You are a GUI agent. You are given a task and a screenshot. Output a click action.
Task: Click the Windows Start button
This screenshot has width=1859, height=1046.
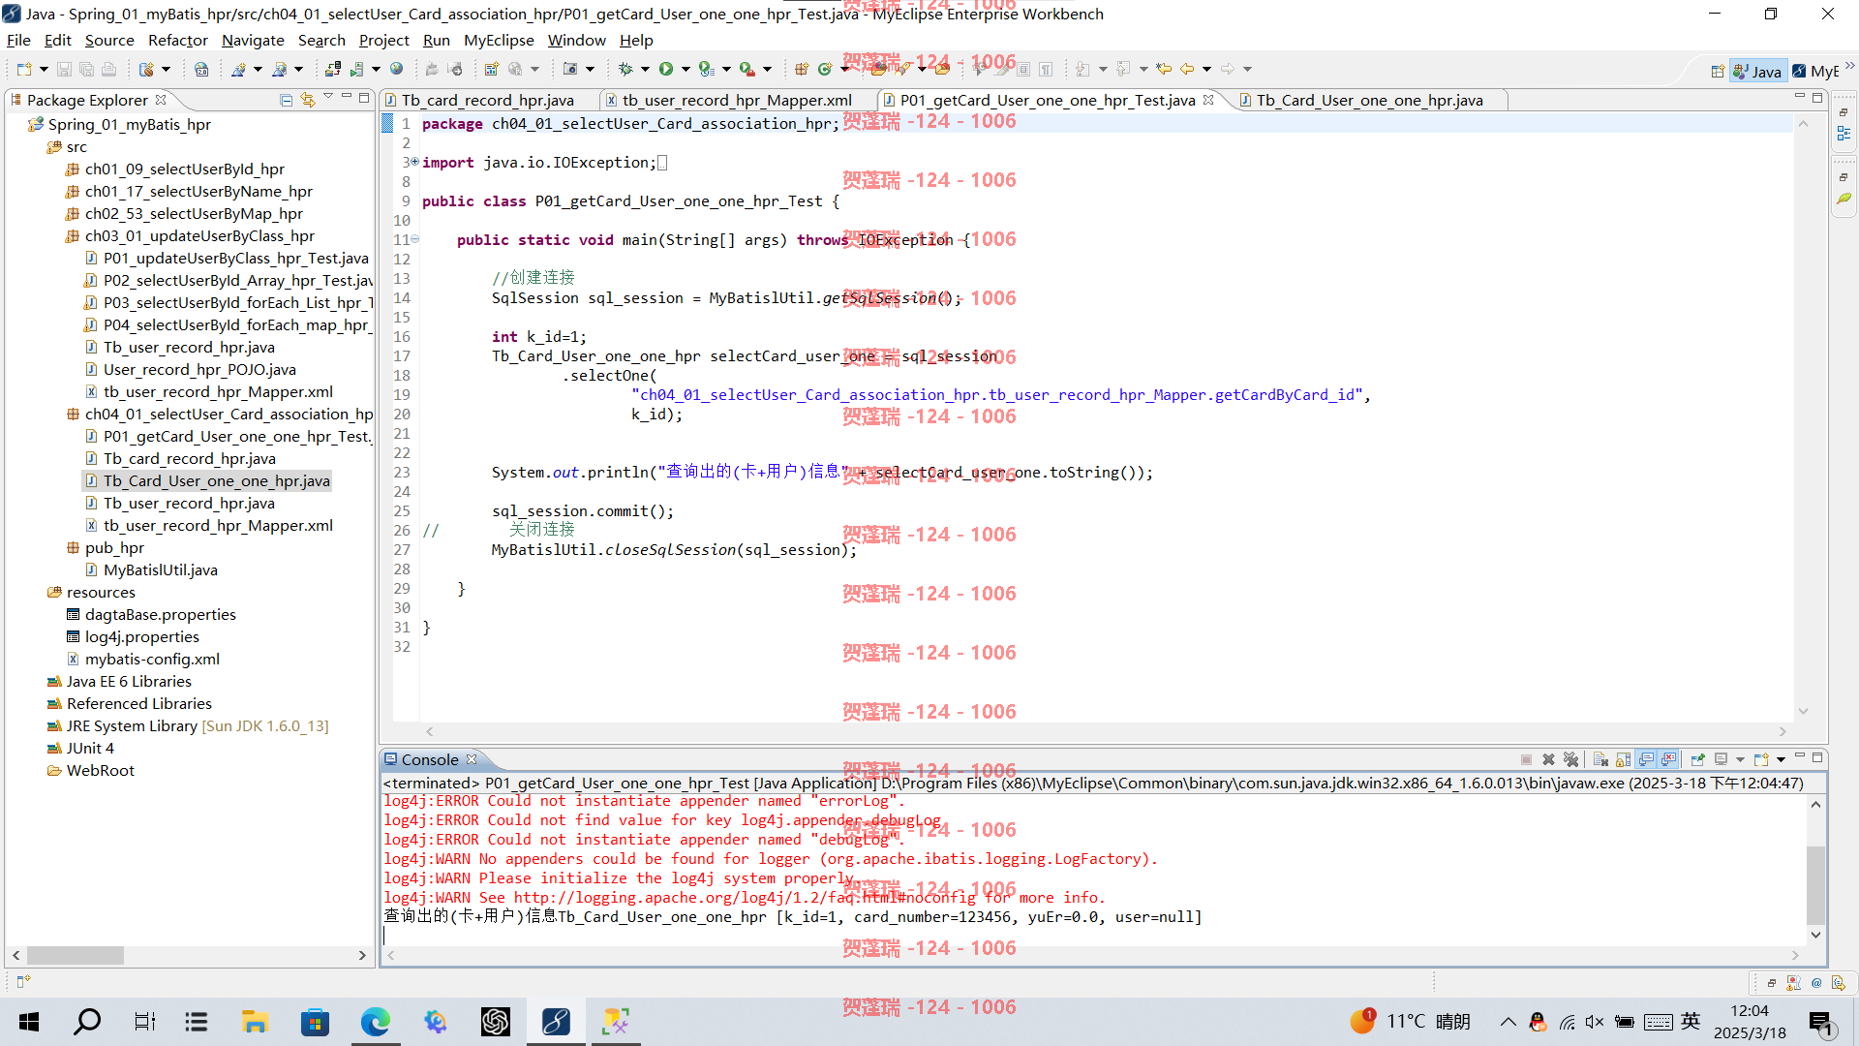click(x=29, y=1021)
